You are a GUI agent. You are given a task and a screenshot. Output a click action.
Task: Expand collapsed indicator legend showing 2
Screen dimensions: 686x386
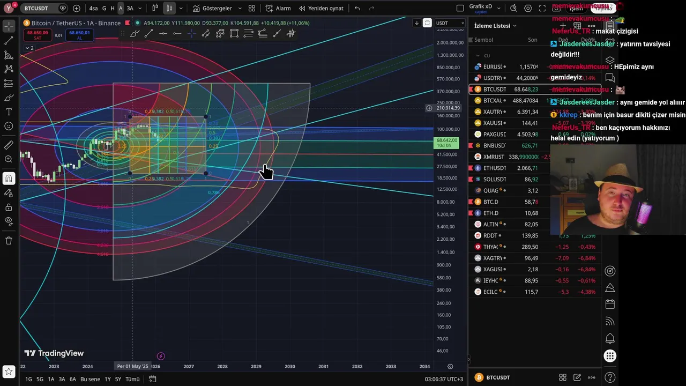pyautogui.click(x=29, y=48)
